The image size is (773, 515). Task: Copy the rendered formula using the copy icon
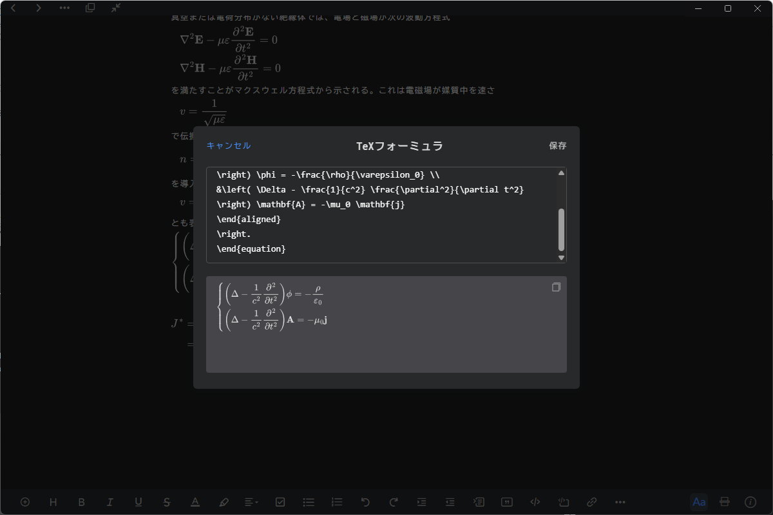point(557,287)
